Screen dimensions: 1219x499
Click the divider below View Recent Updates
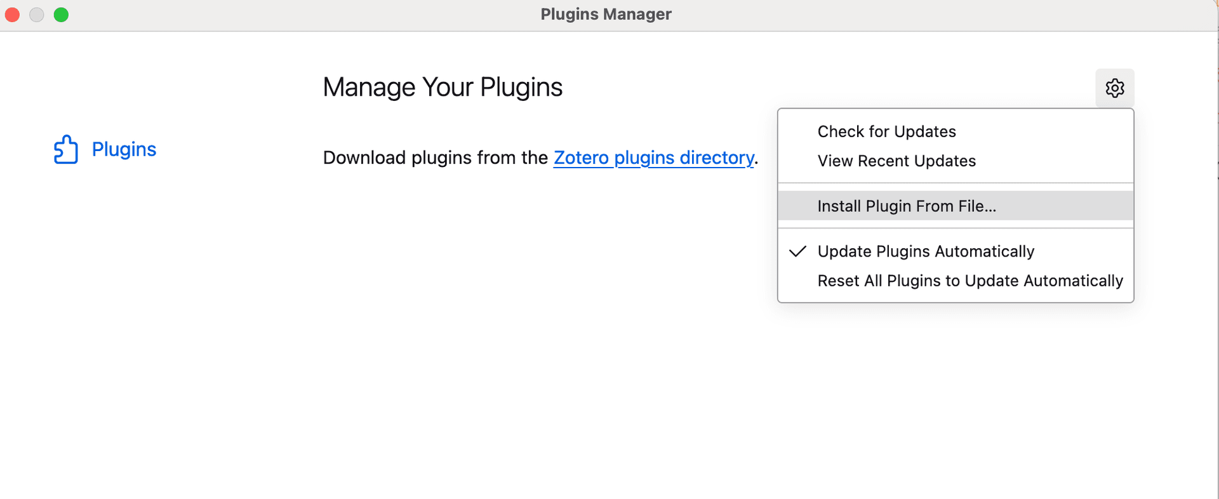[956, 183]
